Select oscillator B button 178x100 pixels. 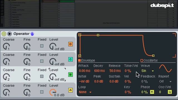[x=70, y=75]
